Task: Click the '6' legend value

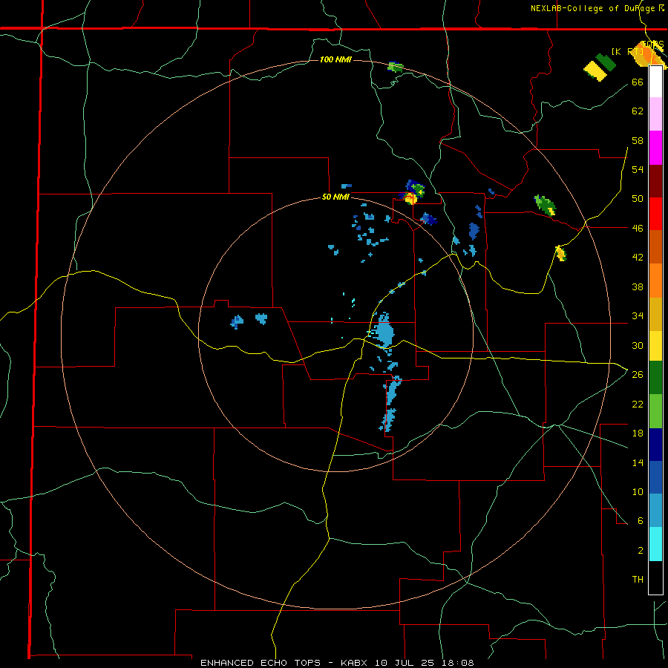Action: (x=641, y=521)
